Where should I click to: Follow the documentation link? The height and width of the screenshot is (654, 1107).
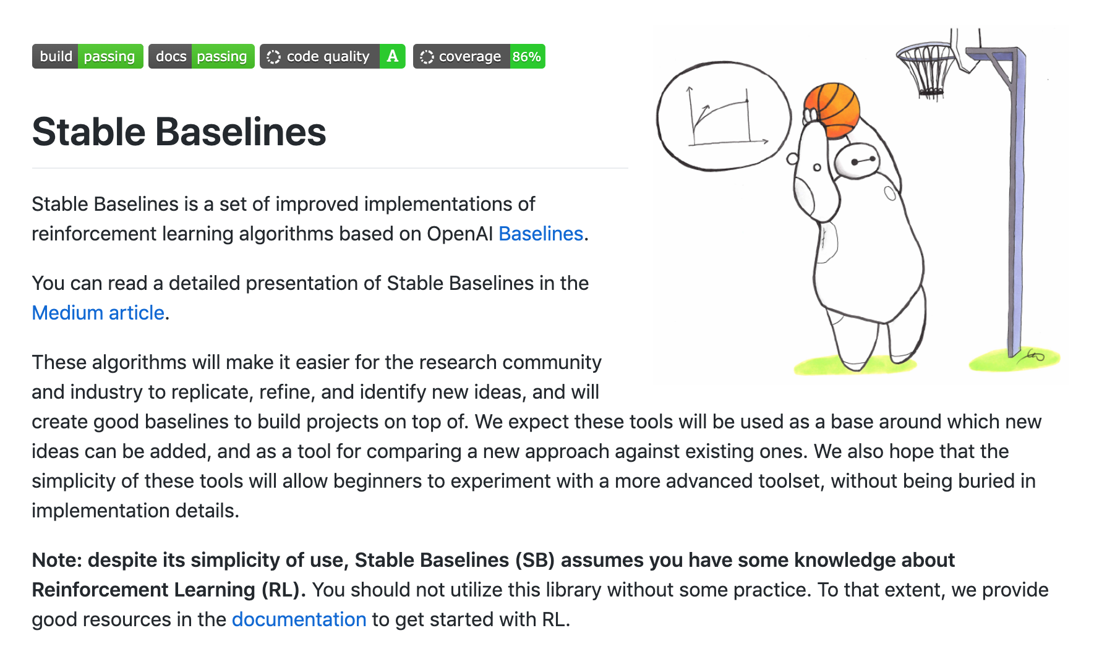pos(299,619)
